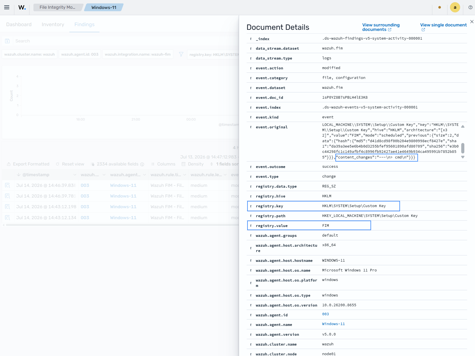The height and width of the screenshot is (356, 475).
Task: Click Export Formatted
Action: 28,164
